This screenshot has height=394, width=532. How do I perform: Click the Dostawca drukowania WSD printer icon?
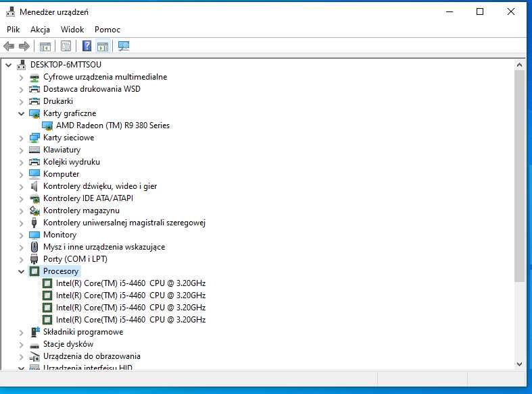34,89
